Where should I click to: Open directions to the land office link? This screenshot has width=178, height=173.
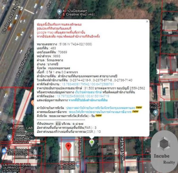(88, 100)
